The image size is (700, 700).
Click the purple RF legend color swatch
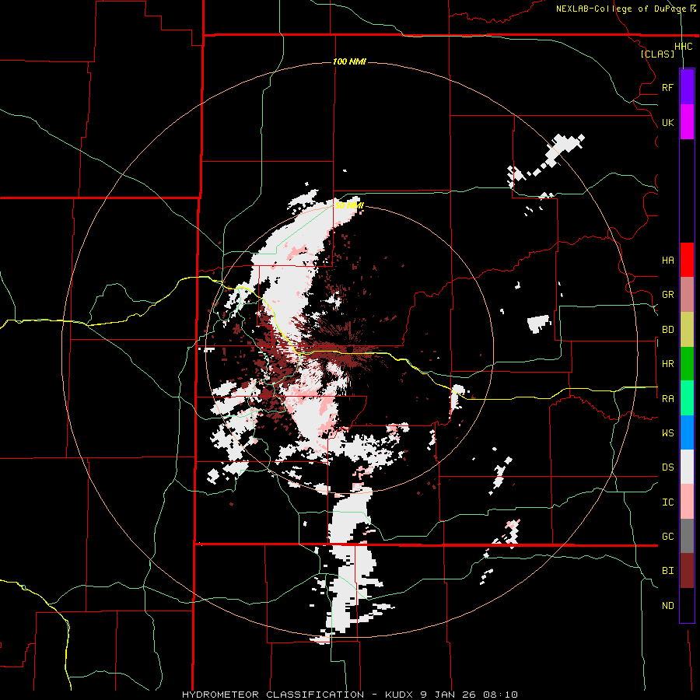[687, 87]
